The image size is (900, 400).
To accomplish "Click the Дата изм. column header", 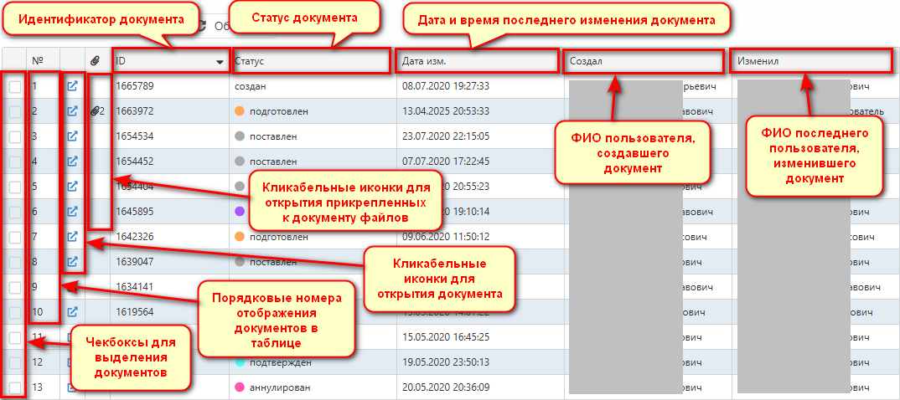I will tap(476, 61).
